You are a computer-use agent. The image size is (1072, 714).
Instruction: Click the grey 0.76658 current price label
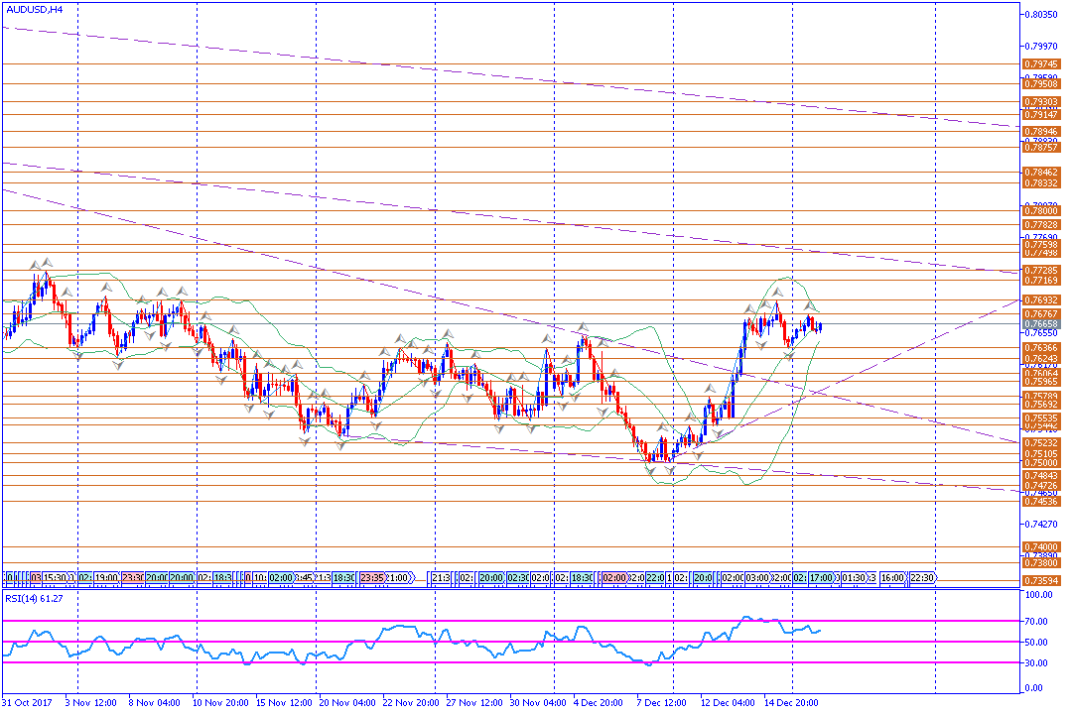pyautogui.click(x=1042, y=324)
